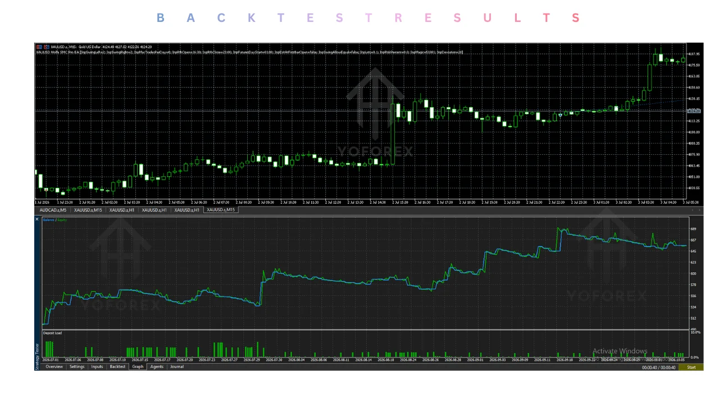Open the Inputs tab

97,366
